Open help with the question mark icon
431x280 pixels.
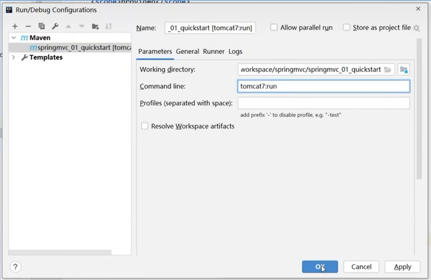(x=15, y=267)
